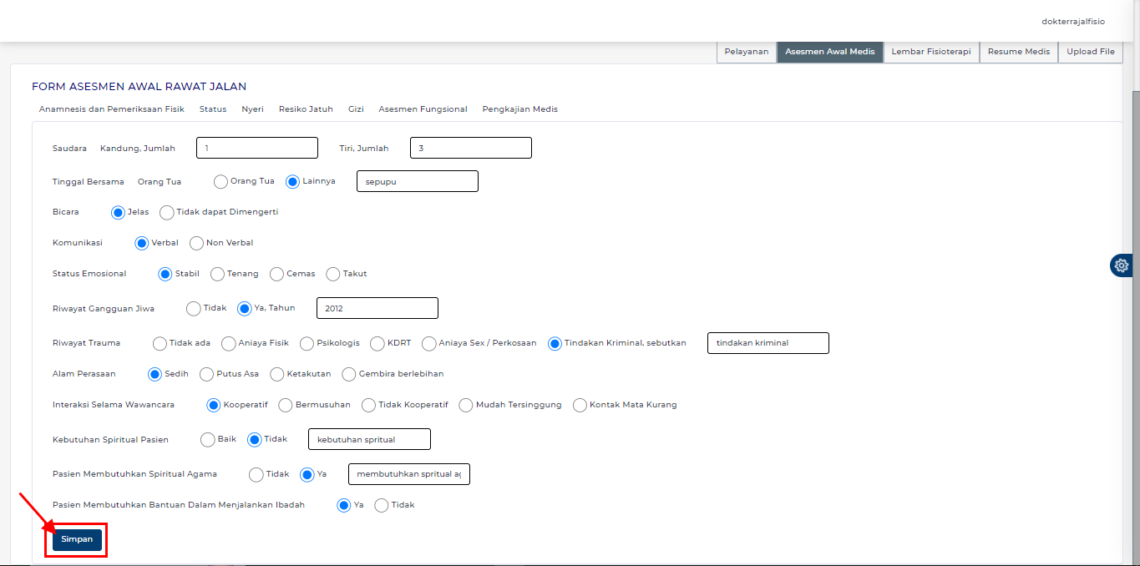Select Putus Asa for Alam Perasaan
1140x566 pixels.
tap(207, 375)
